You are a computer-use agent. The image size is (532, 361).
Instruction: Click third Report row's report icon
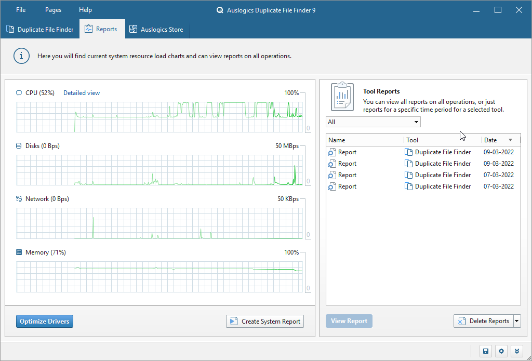pyautogui.click(x=332, y=175)
